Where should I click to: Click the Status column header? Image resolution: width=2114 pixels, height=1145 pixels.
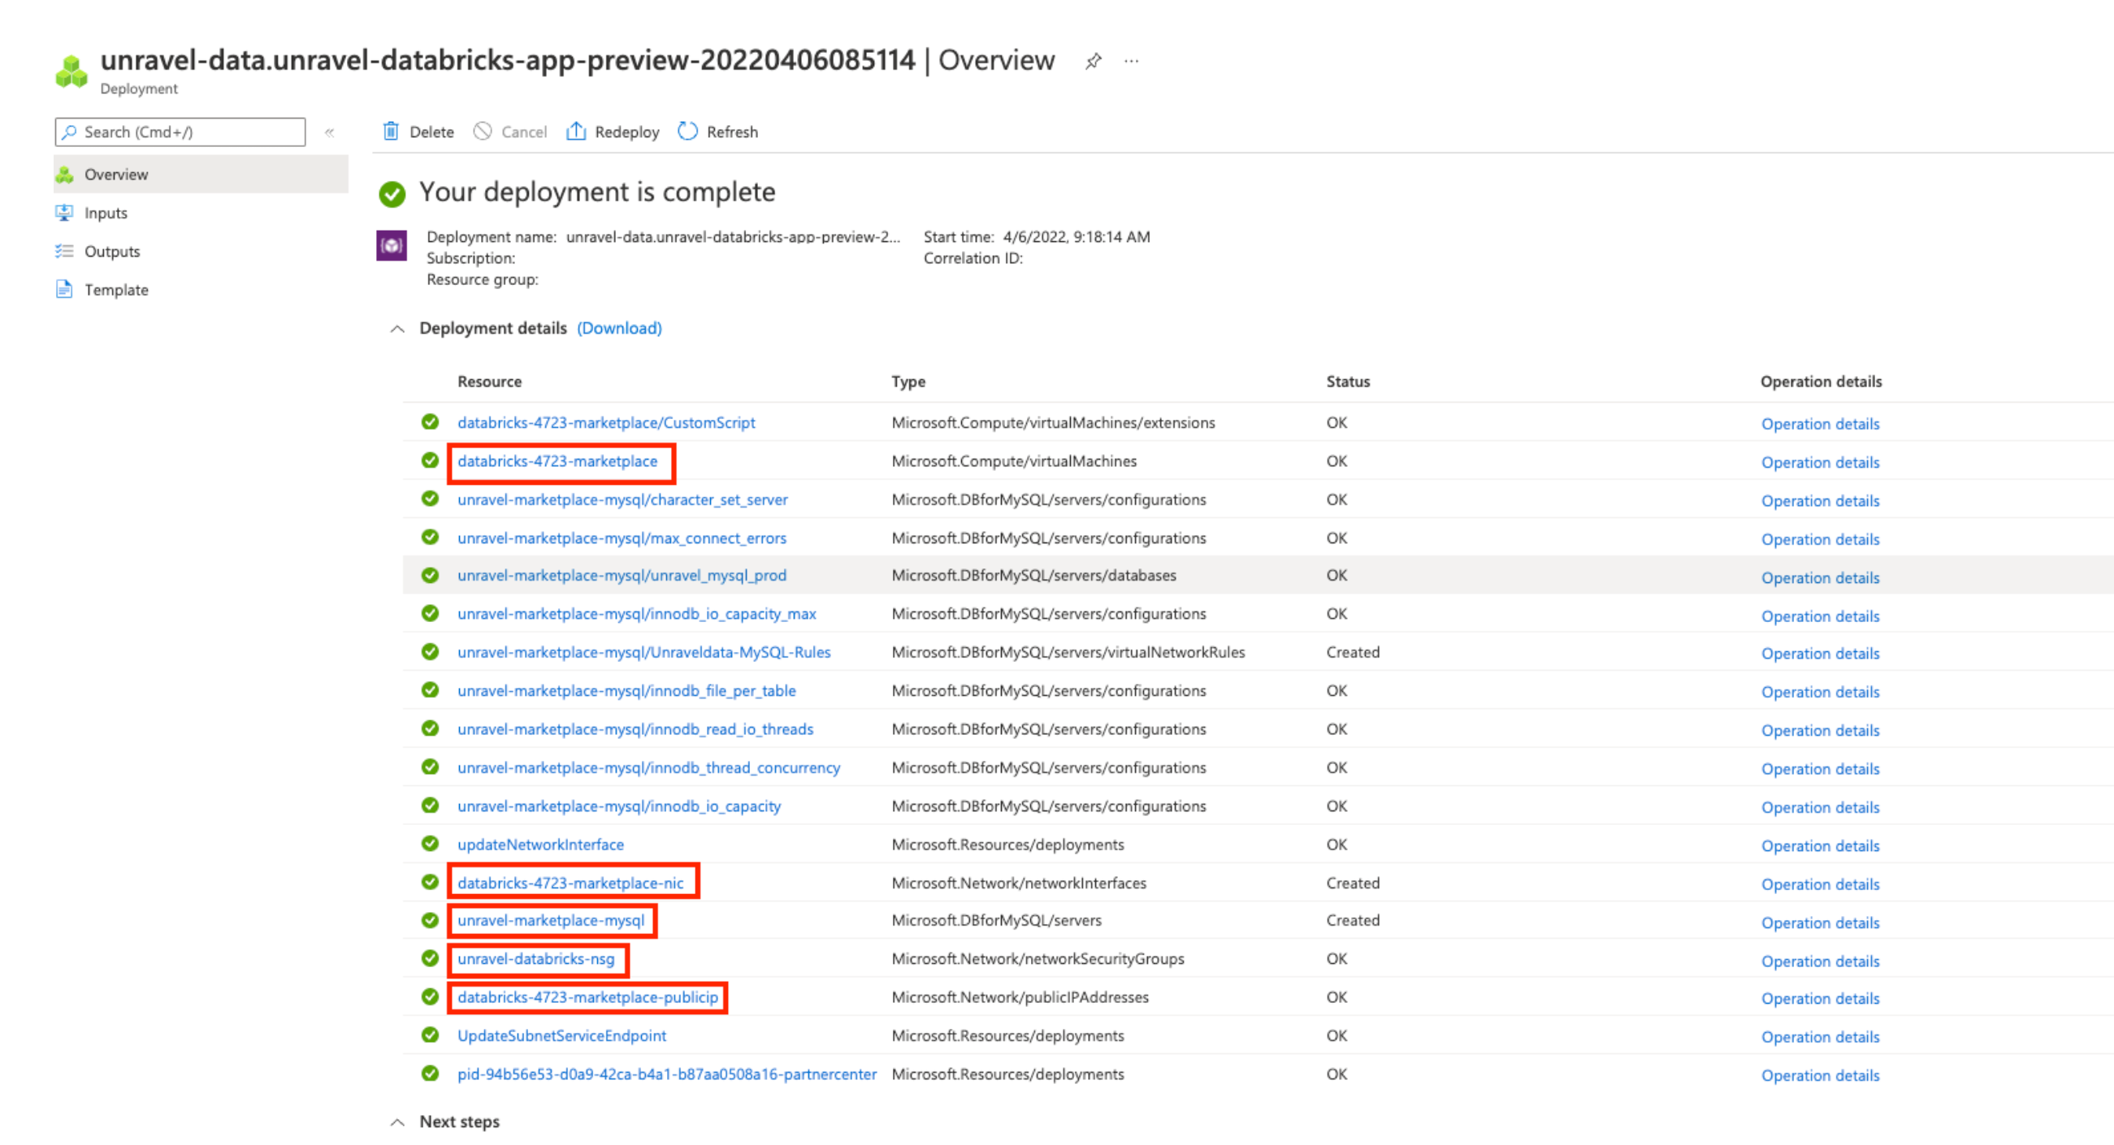click(x=1348, y=382)
